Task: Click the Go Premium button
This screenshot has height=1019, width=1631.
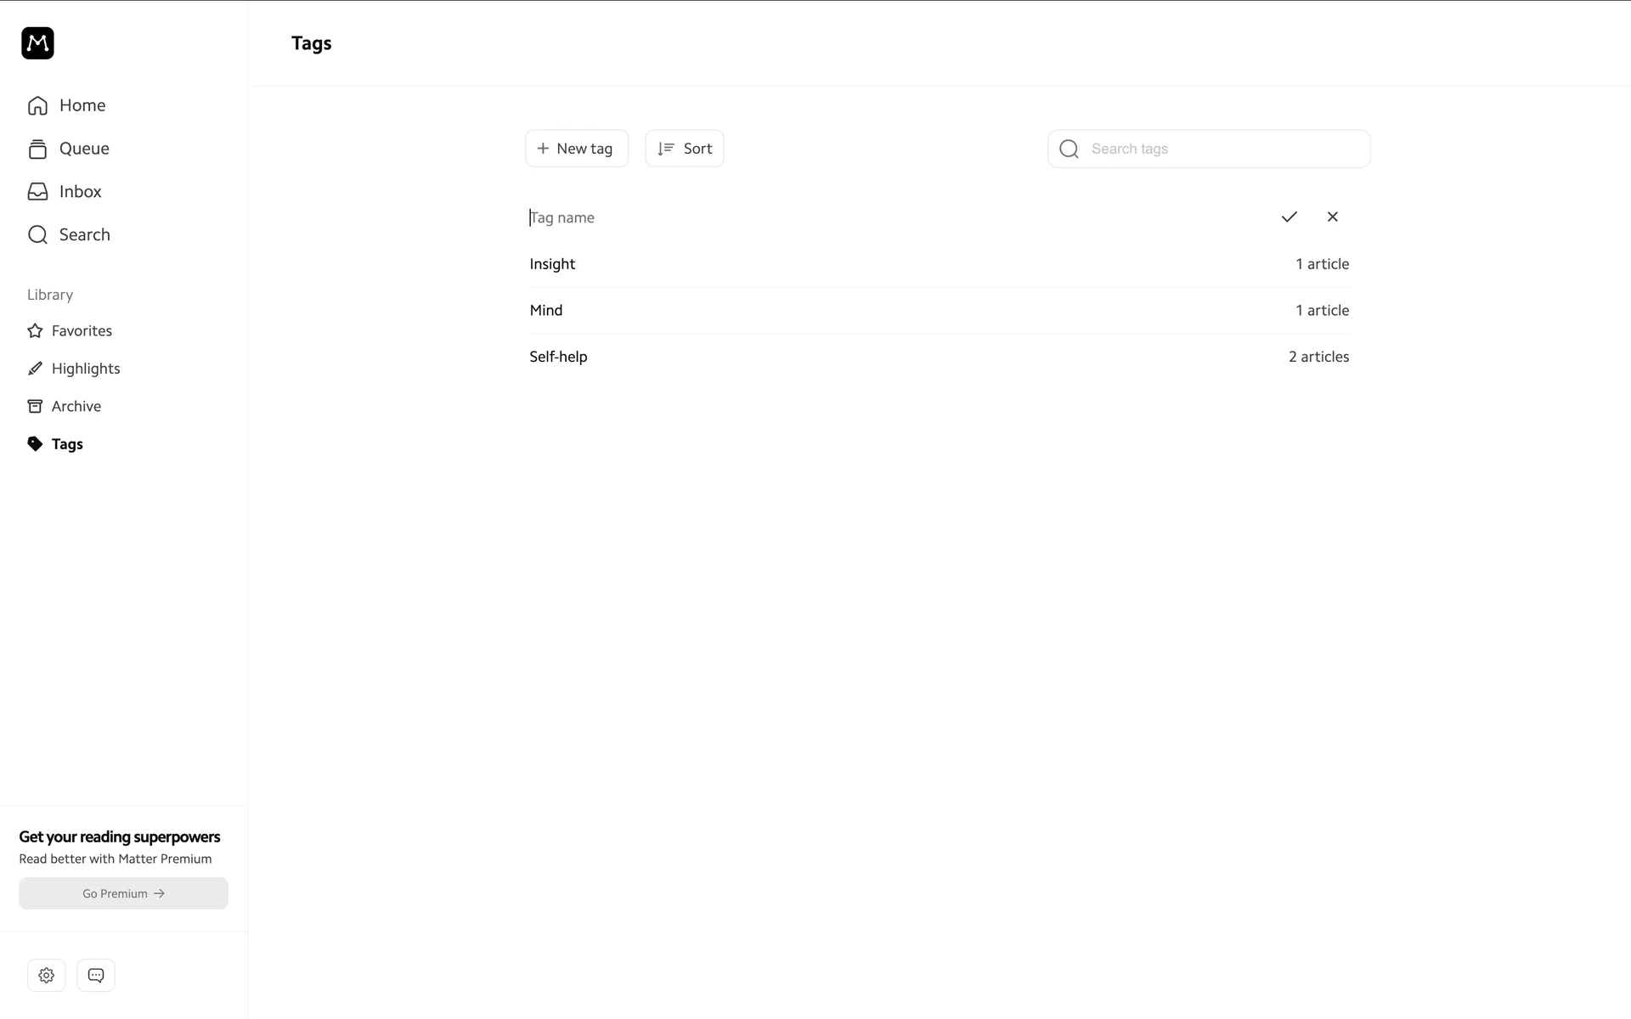Action: click(x=123, y=893)
